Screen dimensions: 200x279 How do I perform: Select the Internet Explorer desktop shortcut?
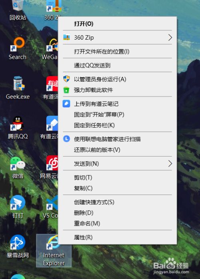tap(54, 251)
